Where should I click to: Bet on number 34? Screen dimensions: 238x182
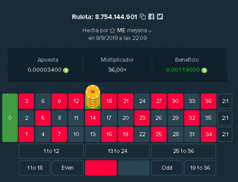(208, 134)
